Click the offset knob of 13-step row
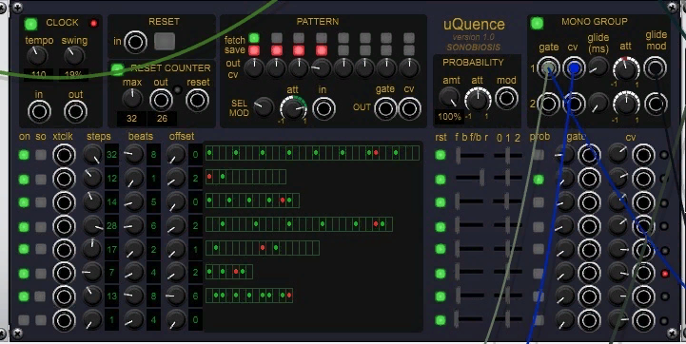The width and height of the screenshot is (686, 344). 176,296
